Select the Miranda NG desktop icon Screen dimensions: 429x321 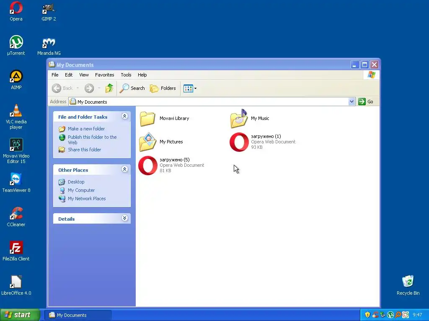(x=49, y=46)
